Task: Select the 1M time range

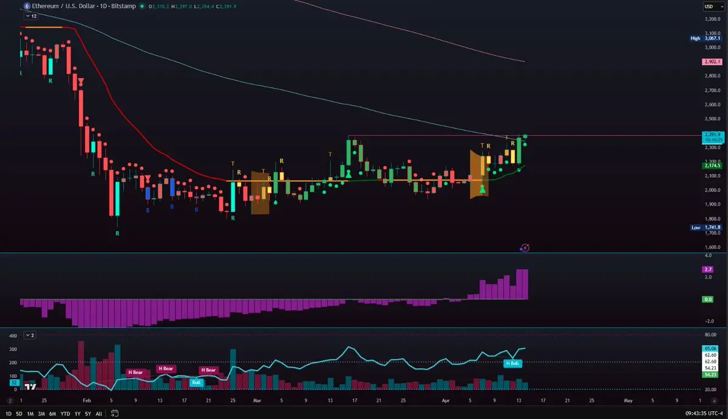Action: 30,414
